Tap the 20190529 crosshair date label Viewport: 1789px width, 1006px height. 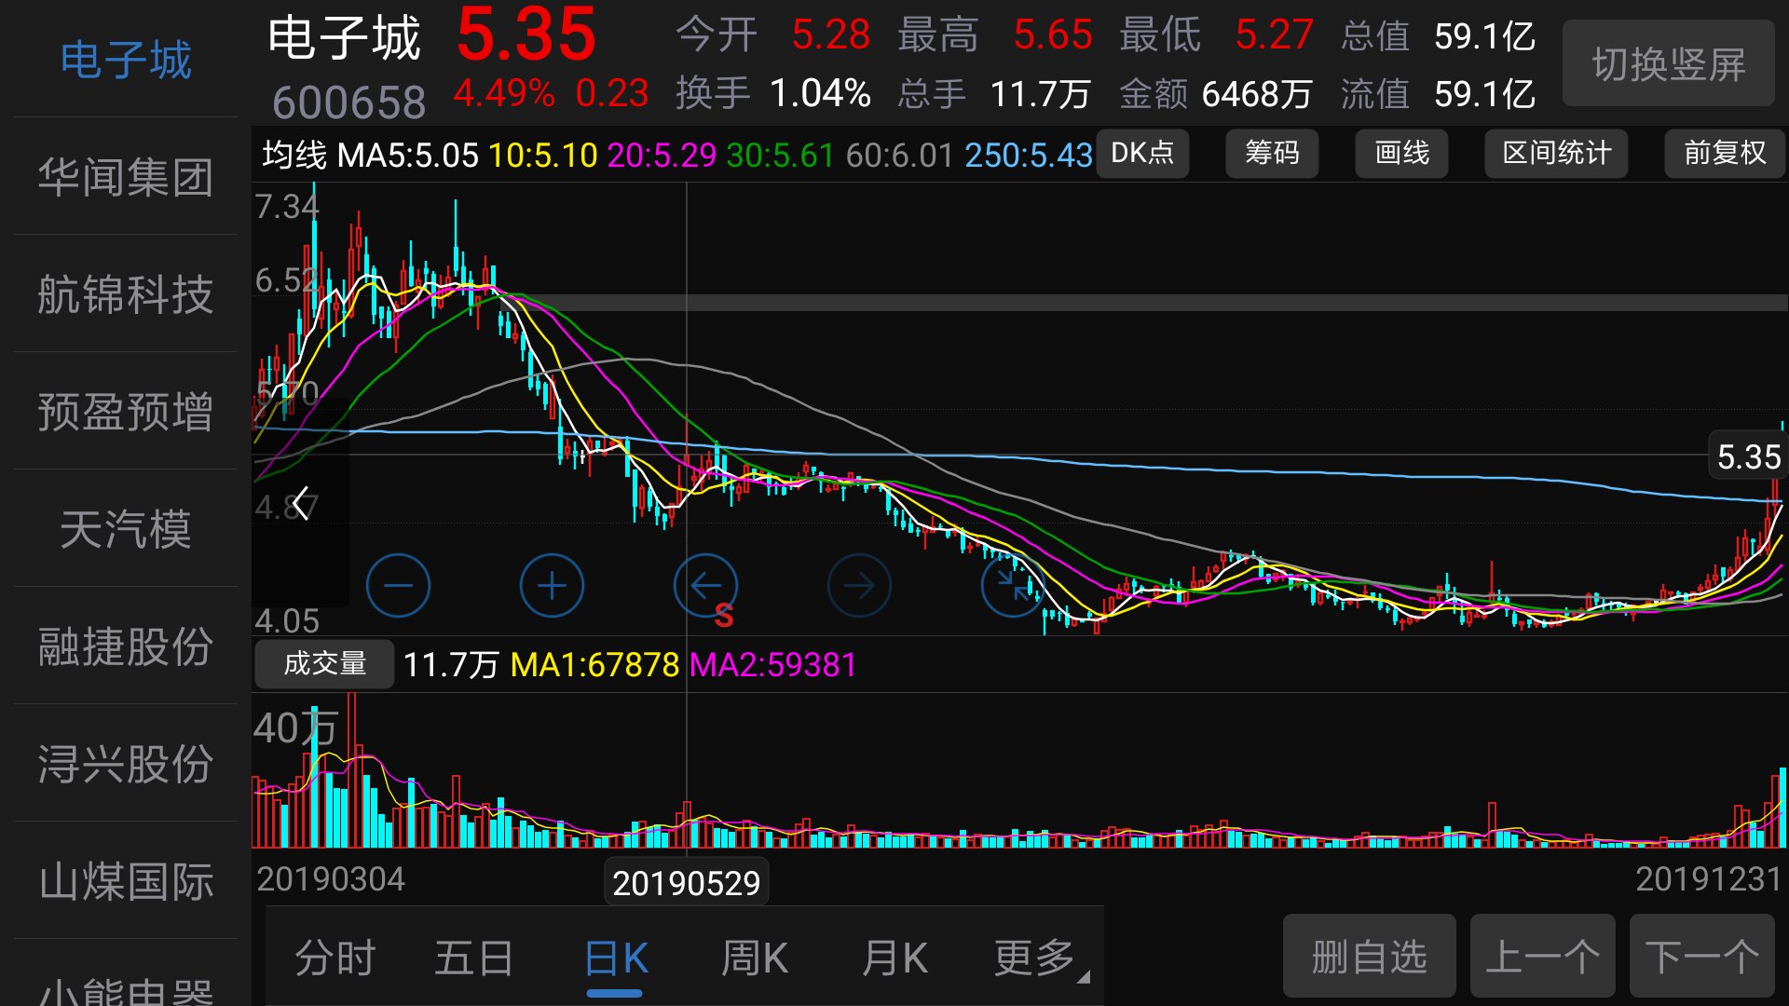pyautogui.click(x=687, y=883)
